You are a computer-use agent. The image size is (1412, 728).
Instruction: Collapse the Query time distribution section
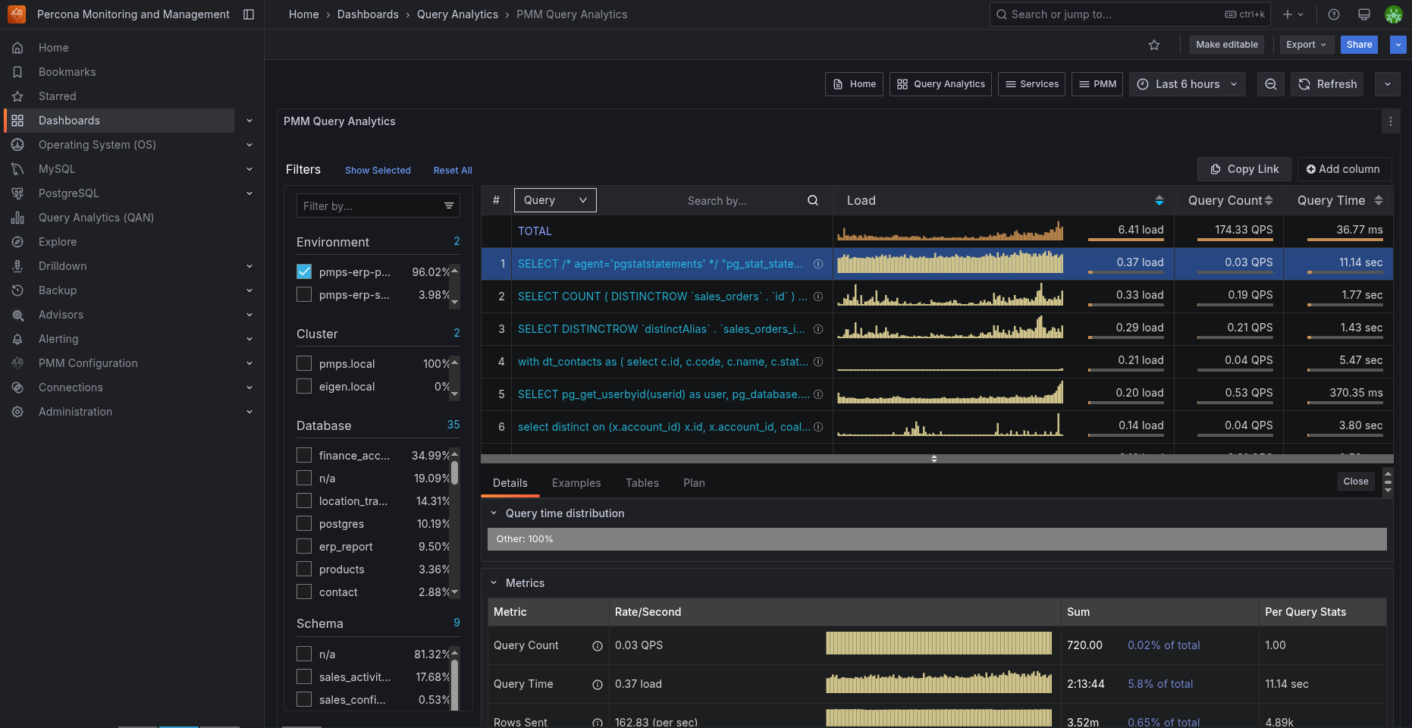tap(494, 513)
